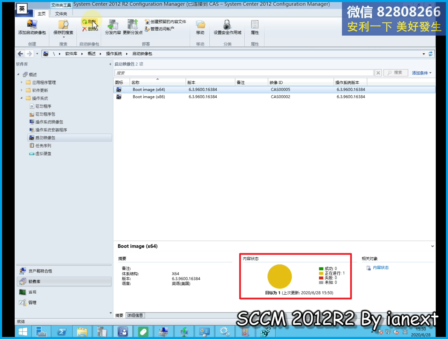Collapse the 操作系统 tree node
This screenshot has width=448, height=339.
coord(22,98)
